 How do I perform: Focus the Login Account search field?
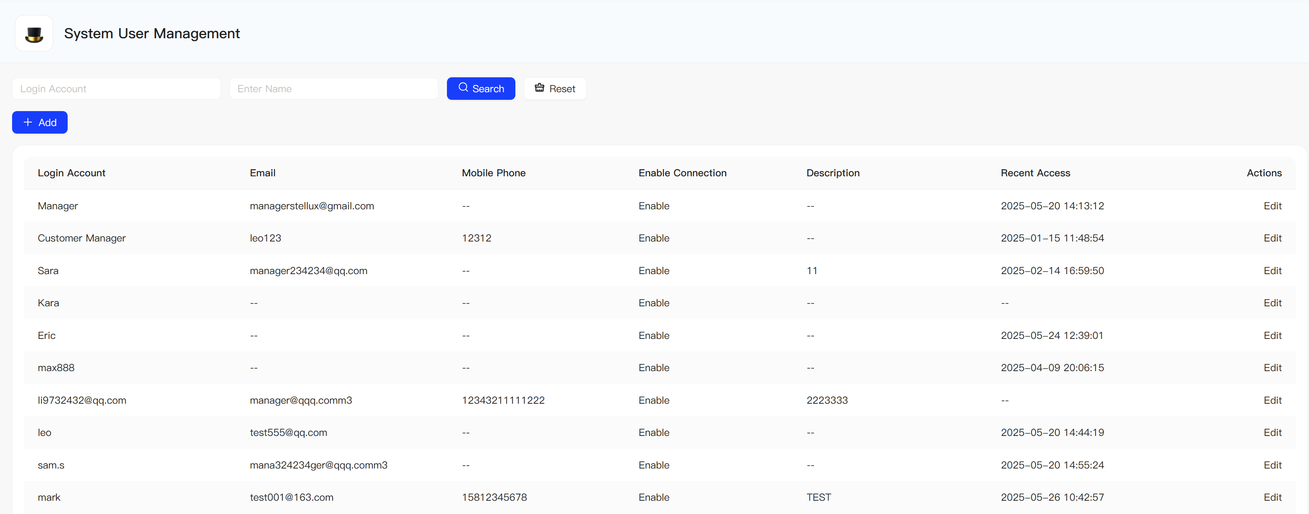(x=116, y=89)
